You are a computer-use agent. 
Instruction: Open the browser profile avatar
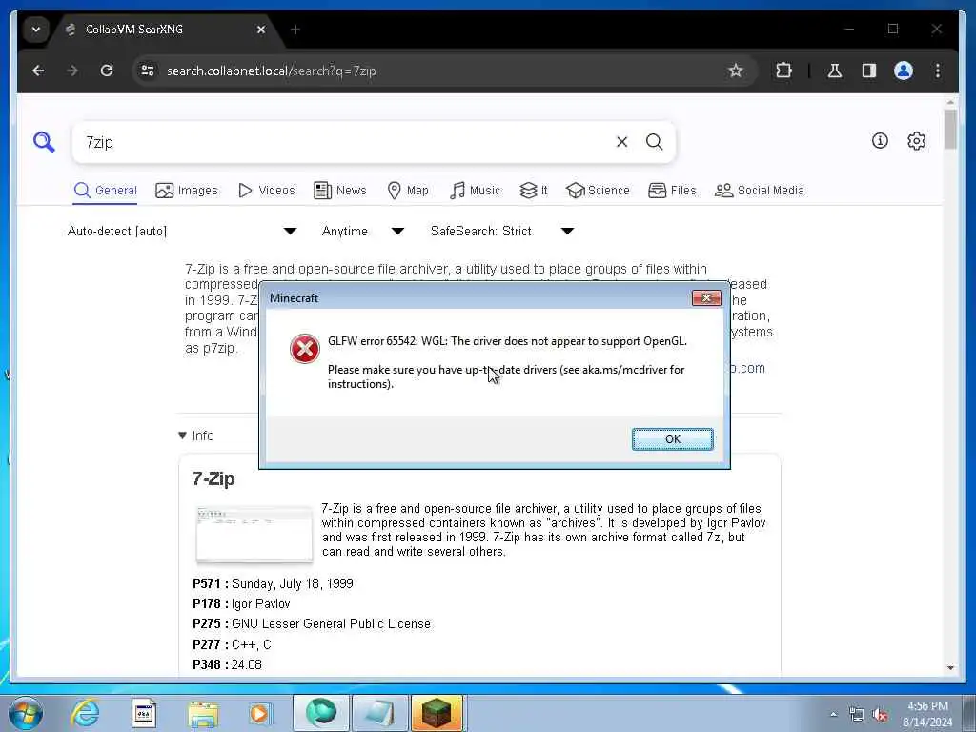click(x=904, y=71)
